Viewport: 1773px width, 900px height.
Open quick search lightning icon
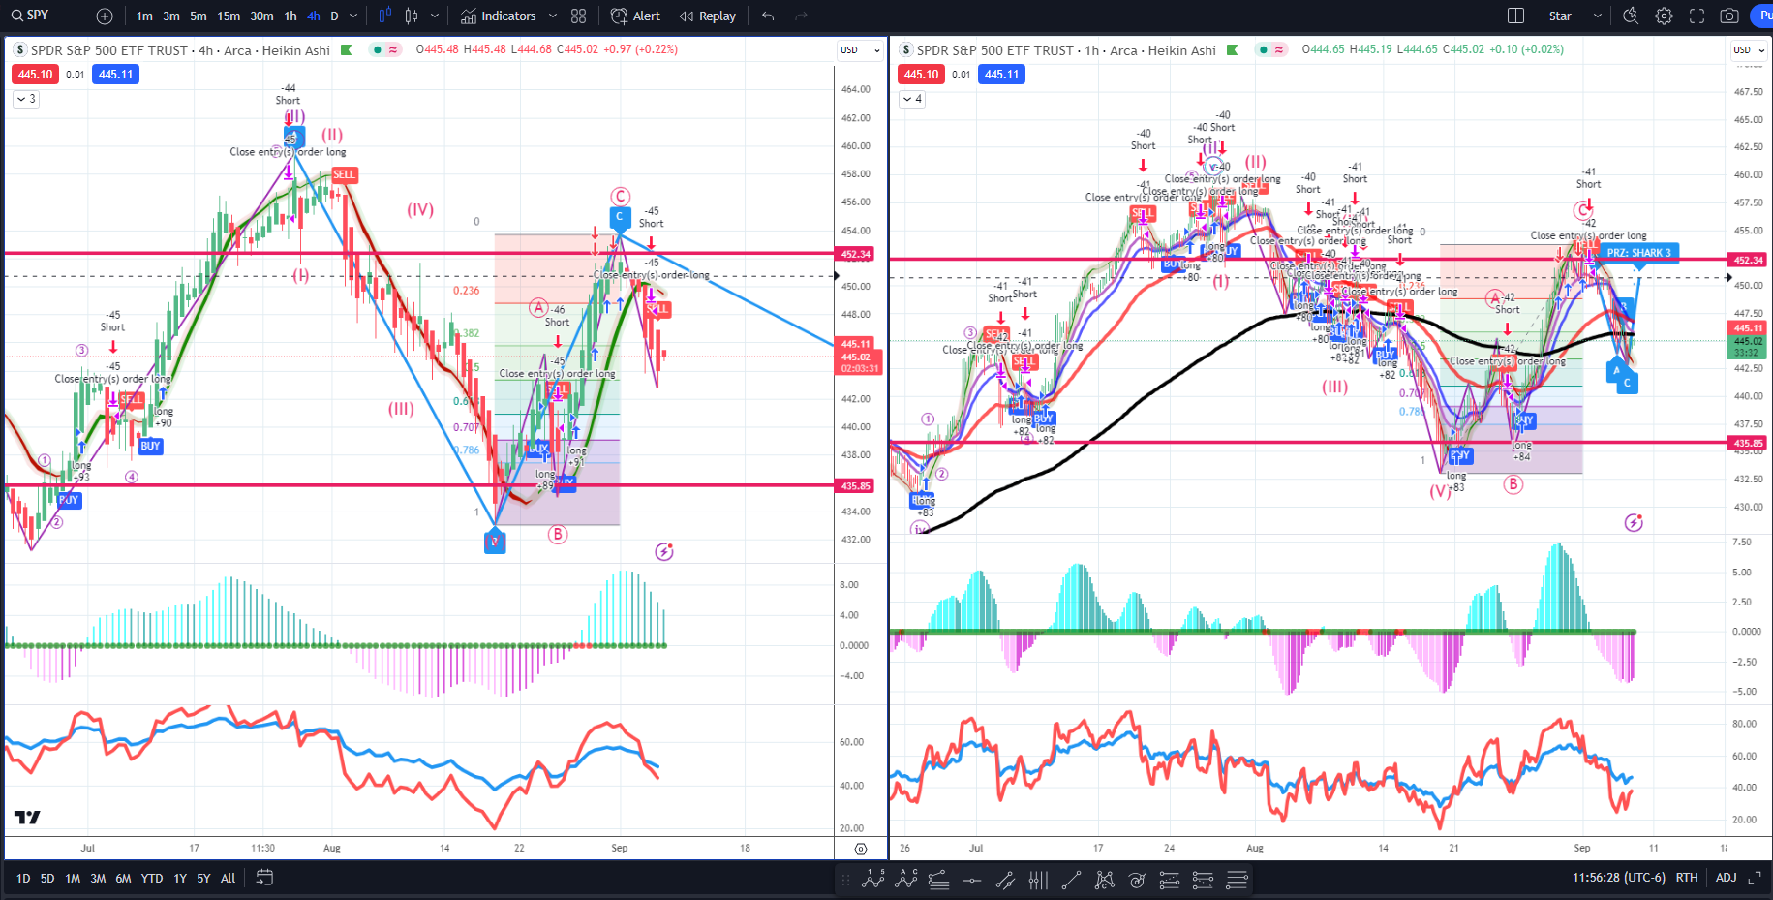[x=1631, y=16]
